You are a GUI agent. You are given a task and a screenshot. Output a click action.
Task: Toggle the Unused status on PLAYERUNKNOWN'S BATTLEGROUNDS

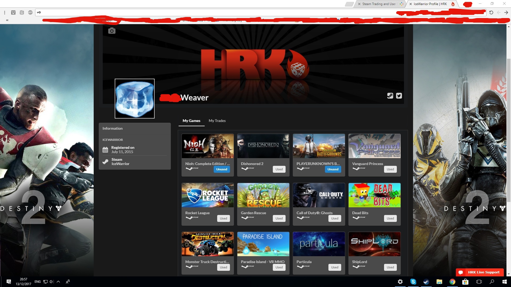(333, 169)
